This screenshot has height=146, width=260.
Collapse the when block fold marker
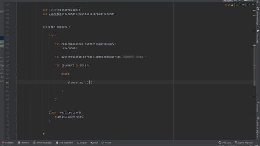coord(17,74)
